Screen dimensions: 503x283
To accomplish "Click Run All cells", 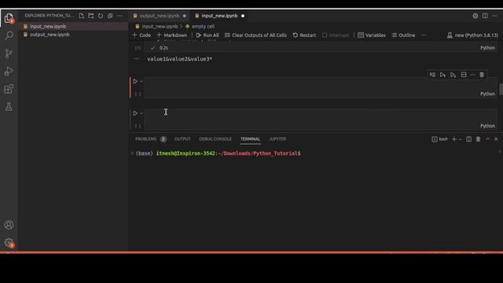I will (x=207, y=35).
